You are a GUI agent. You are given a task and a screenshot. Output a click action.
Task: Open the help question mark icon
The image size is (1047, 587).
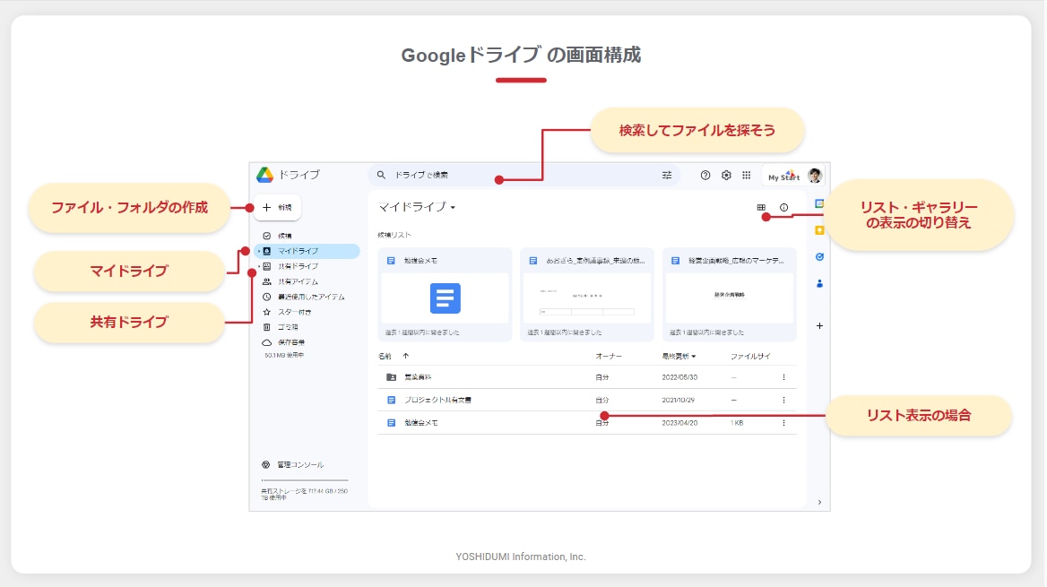coord(705,175)
